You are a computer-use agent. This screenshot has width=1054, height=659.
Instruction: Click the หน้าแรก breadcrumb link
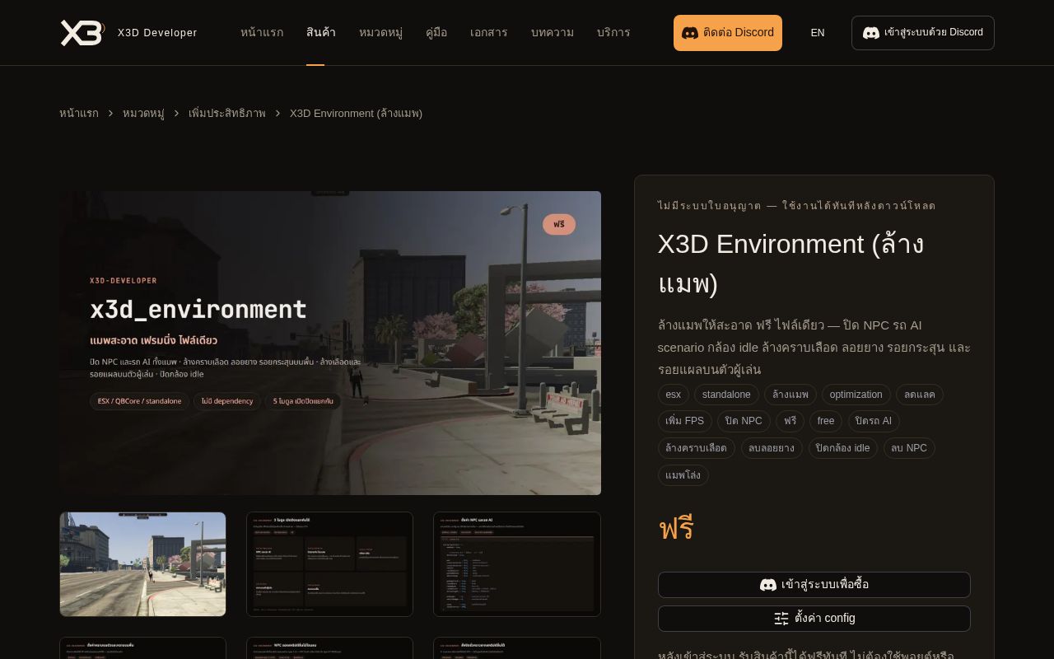click(x=79, y=114)
